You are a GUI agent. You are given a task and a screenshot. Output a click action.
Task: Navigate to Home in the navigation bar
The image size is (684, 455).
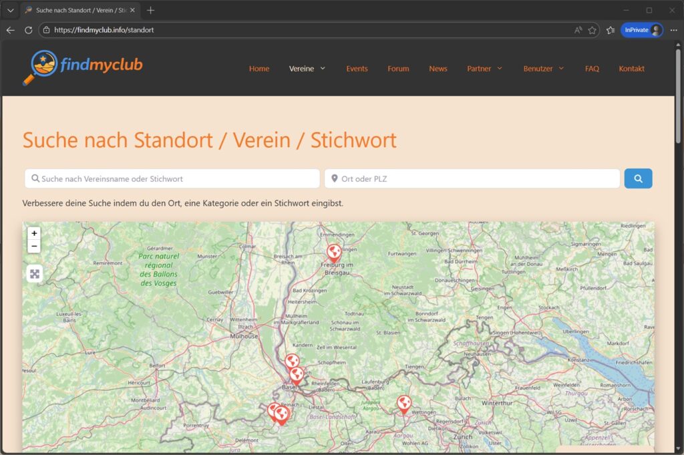pyautogui.click(x=259, y=68)
